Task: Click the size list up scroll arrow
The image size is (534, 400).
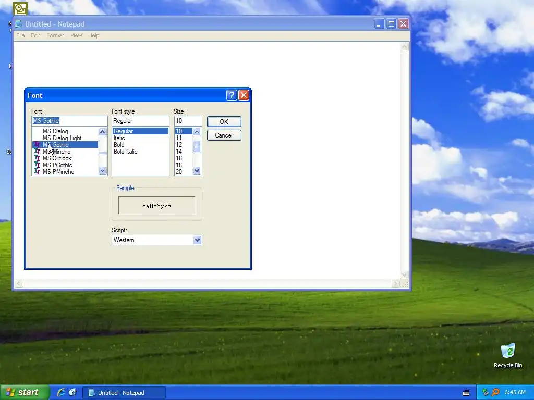Action: point(197,132)
